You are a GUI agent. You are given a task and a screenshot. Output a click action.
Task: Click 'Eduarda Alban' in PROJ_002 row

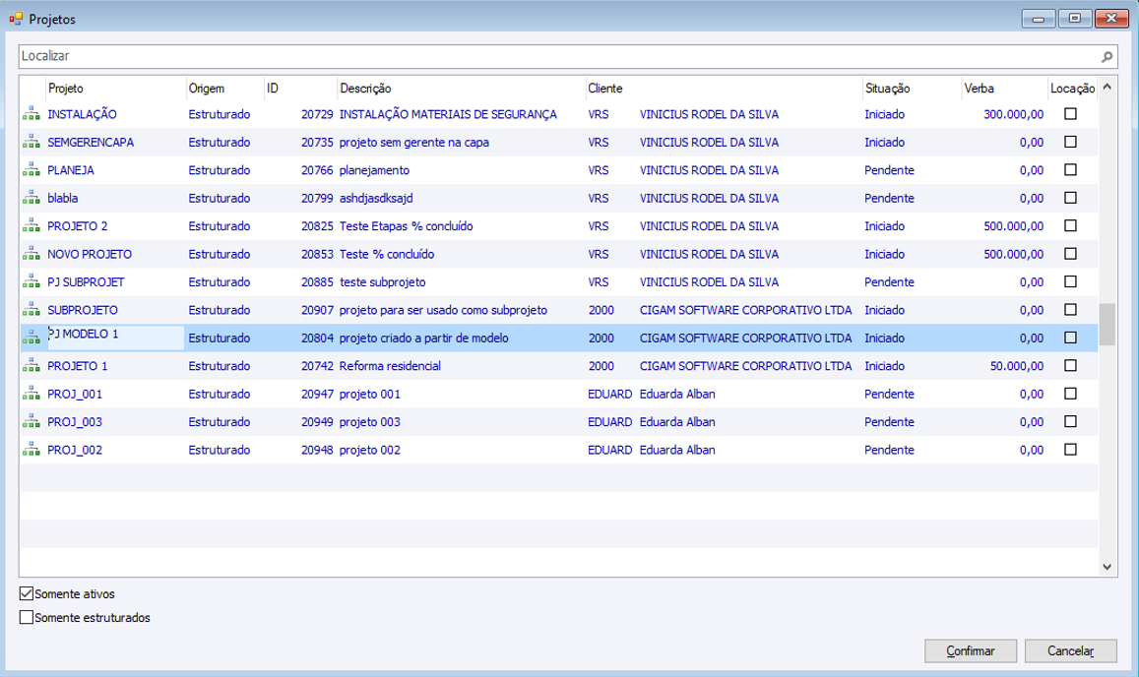coord(677,450)
